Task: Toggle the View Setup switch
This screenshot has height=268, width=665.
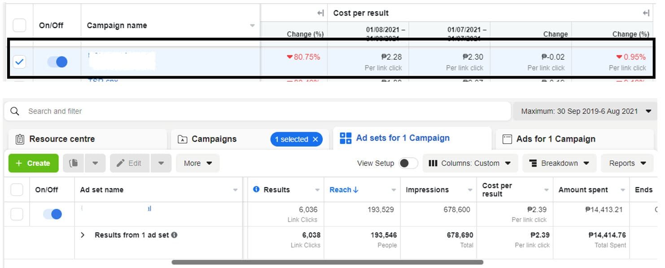Action: pos(408,163)
